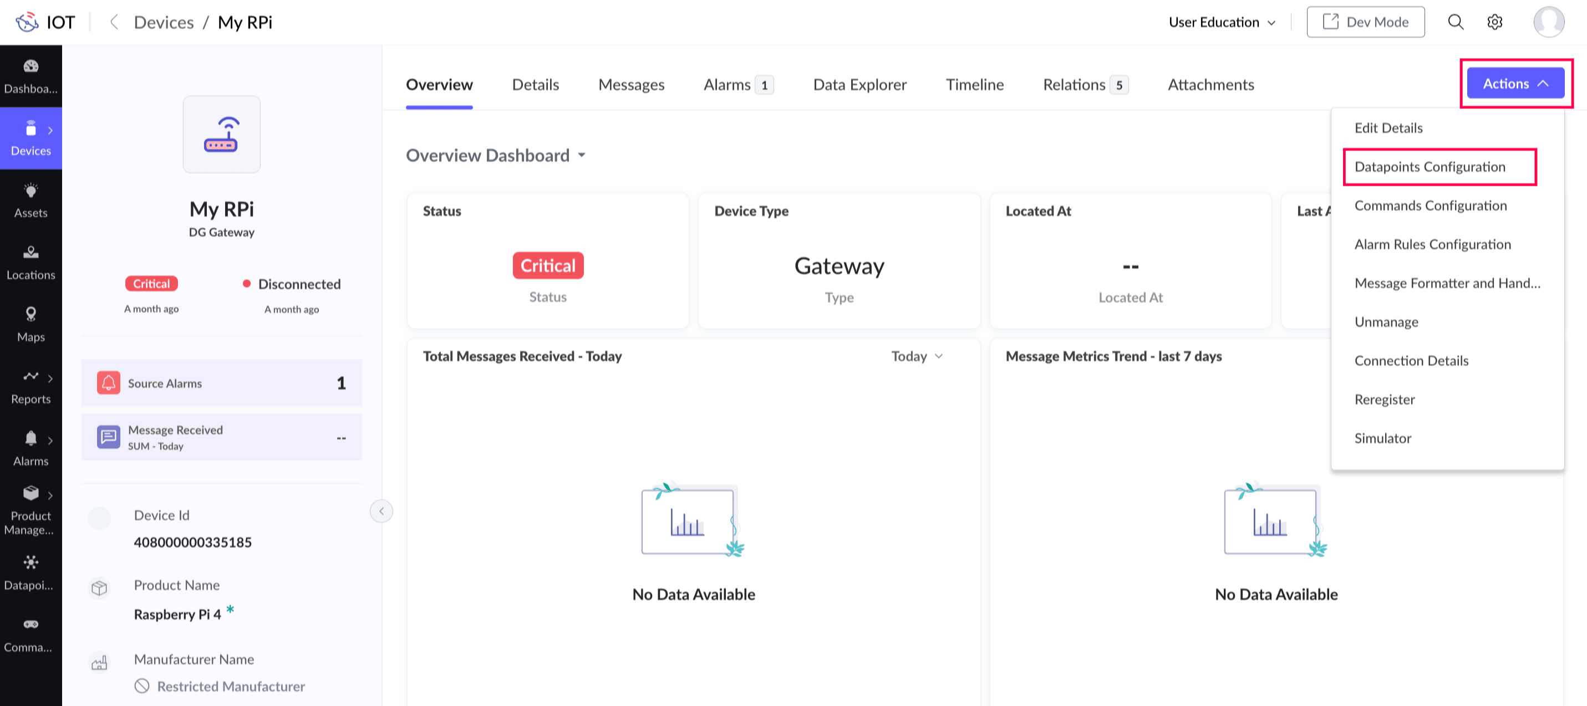This screenshot has height=706, width=1587.
Task: Open the Maps sidebar icon
Action: coord(31,324)
